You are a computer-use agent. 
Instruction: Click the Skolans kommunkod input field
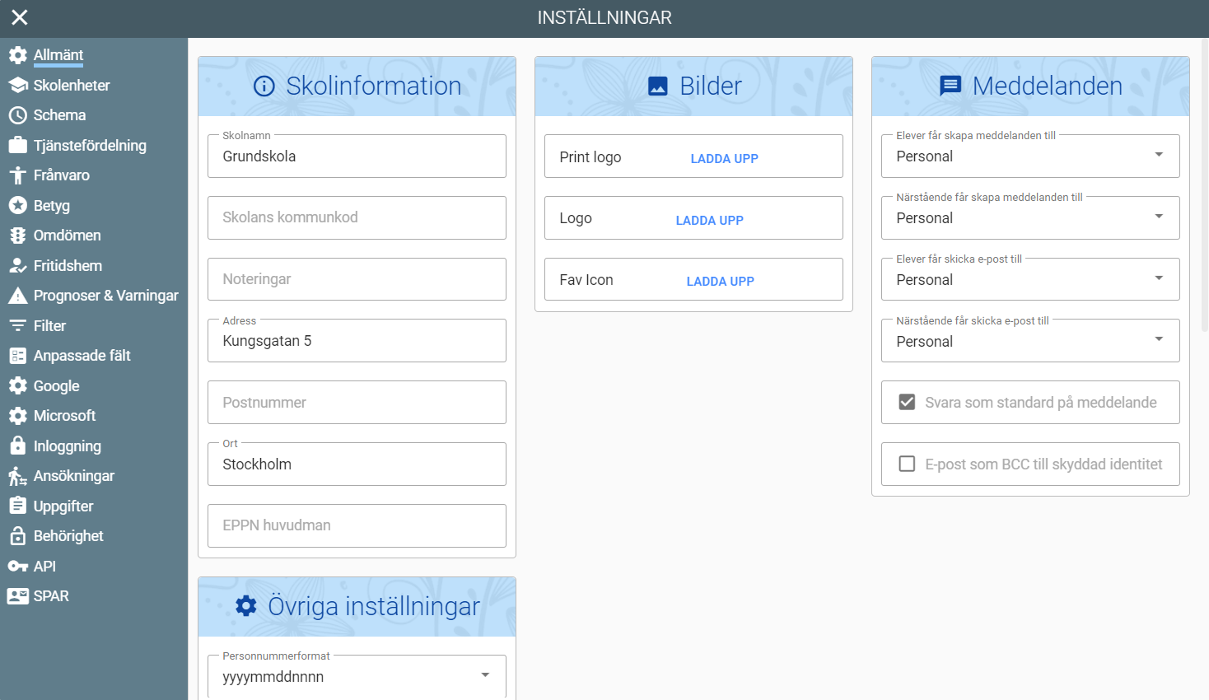click(356, 217)
